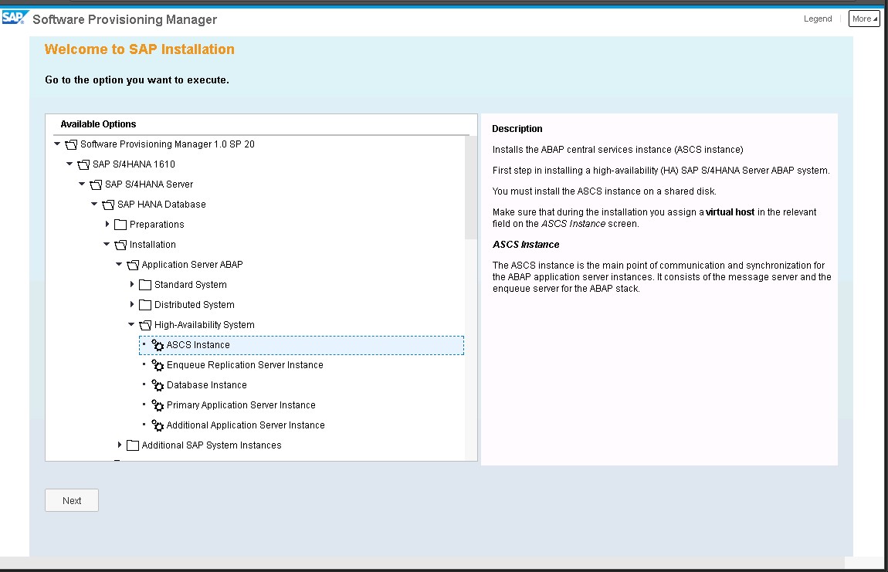Screen dimensions: 888x572
Task: Select the ASCS Instance option
Action: [x=301, y=346]
